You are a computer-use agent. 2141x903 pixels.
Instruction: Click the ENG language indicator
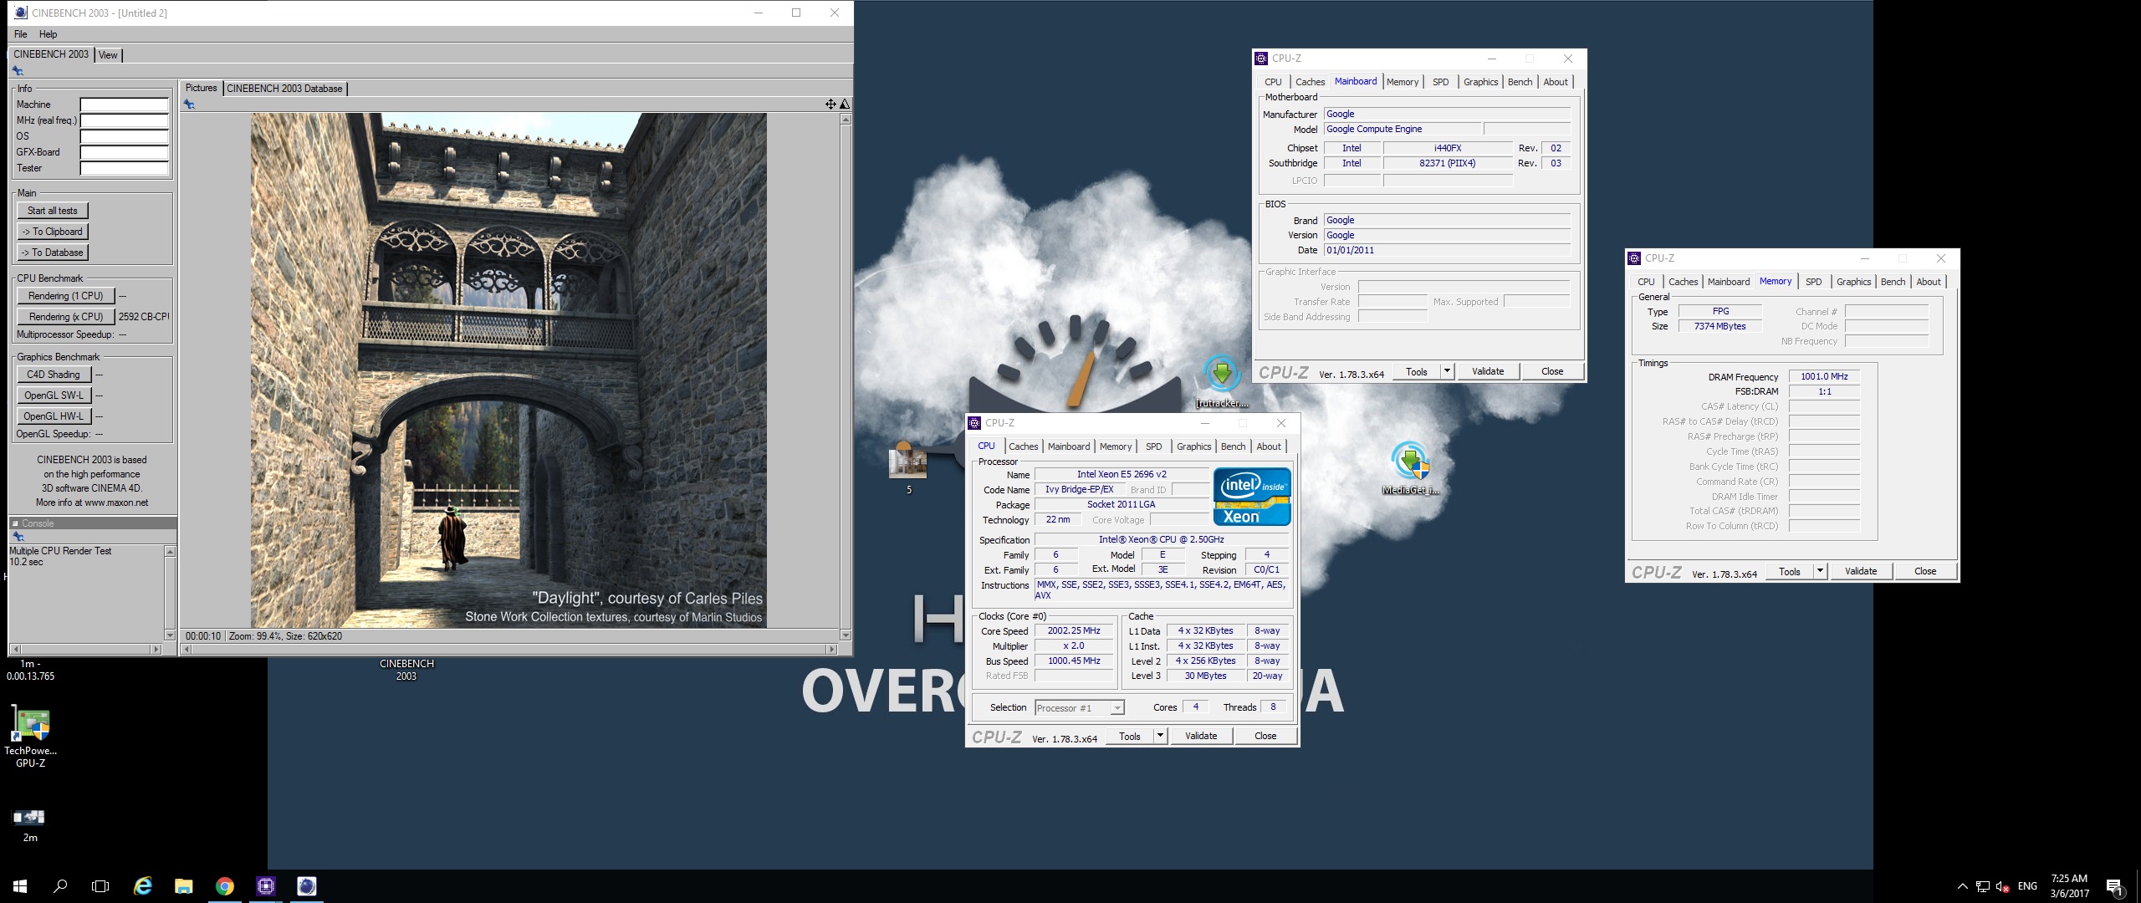click(x=2027, y=886)
